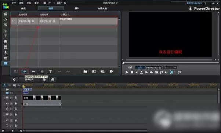The image size is (221, 133).
Task: Click the save project icon in top toolbar
Action: pyautogui.click(x=45, y=3)
